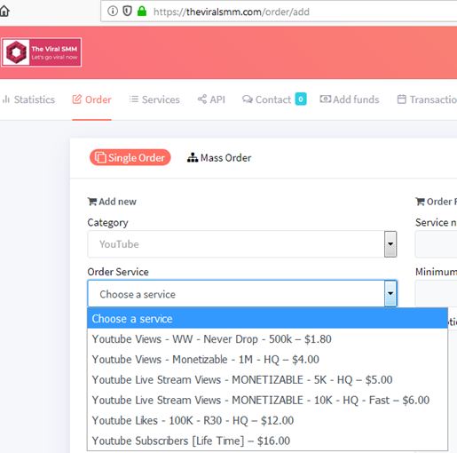
Task: Open the Transactions tab
Action: (427, 99)
